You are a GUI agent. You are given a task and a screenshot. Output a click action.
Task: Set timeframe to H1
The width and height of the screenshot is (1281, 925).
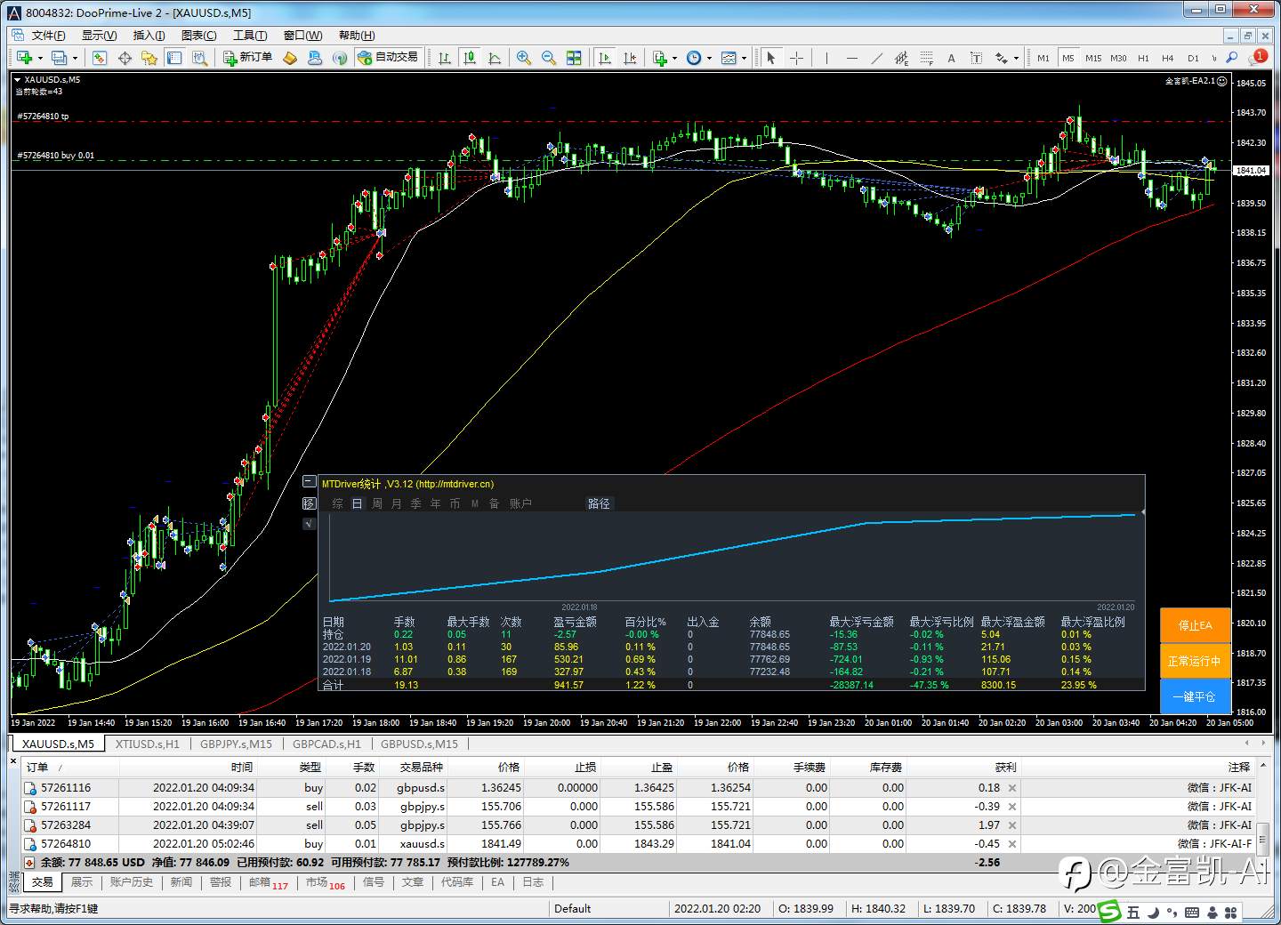[1143, 58]
